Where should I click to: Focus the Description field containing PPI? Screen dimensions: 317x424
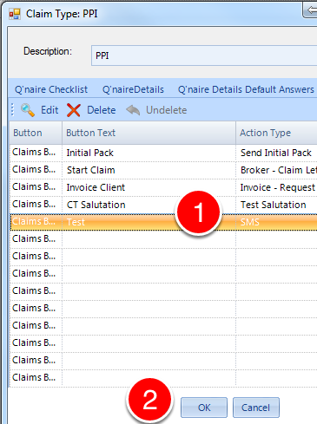[x=204, y=55]
